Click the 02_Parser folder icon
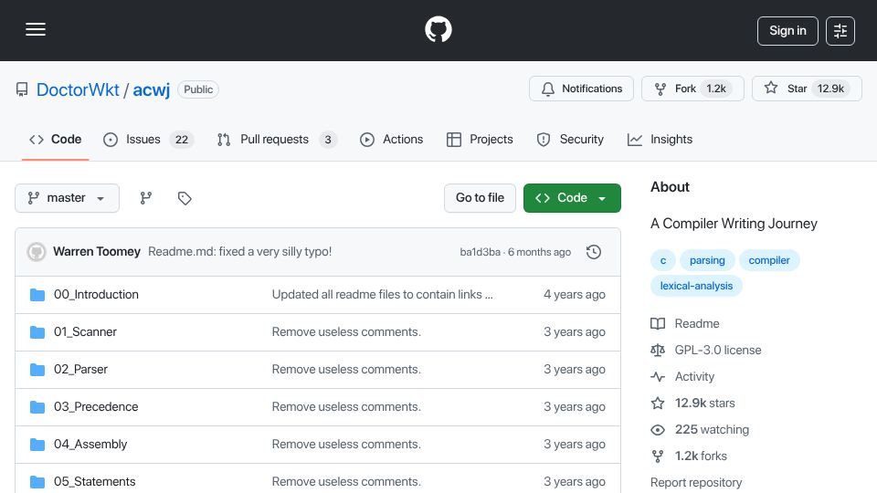Image resolution: width=877 pixels, height=493 pixels. click(37, 370)
